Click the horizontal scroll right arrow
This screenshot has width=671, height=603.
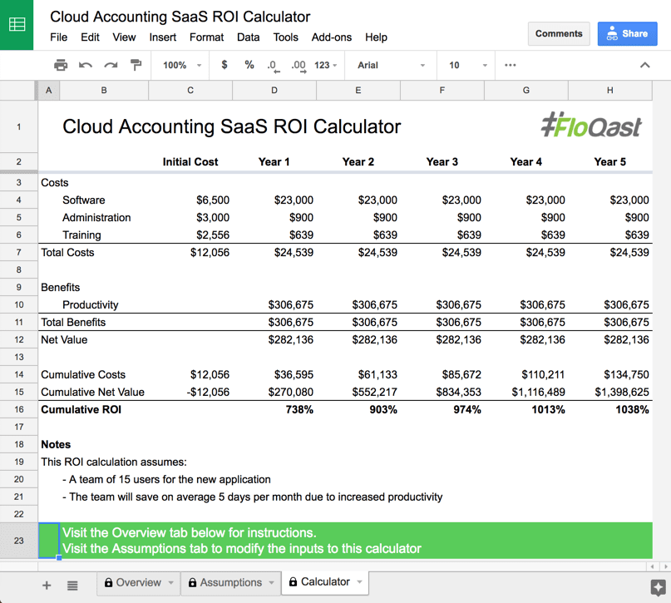coord(665,566)
